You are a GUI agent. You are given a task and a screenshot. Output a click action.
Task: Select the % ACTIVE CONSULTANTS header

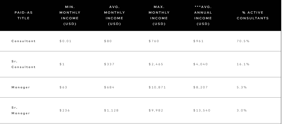253,15
